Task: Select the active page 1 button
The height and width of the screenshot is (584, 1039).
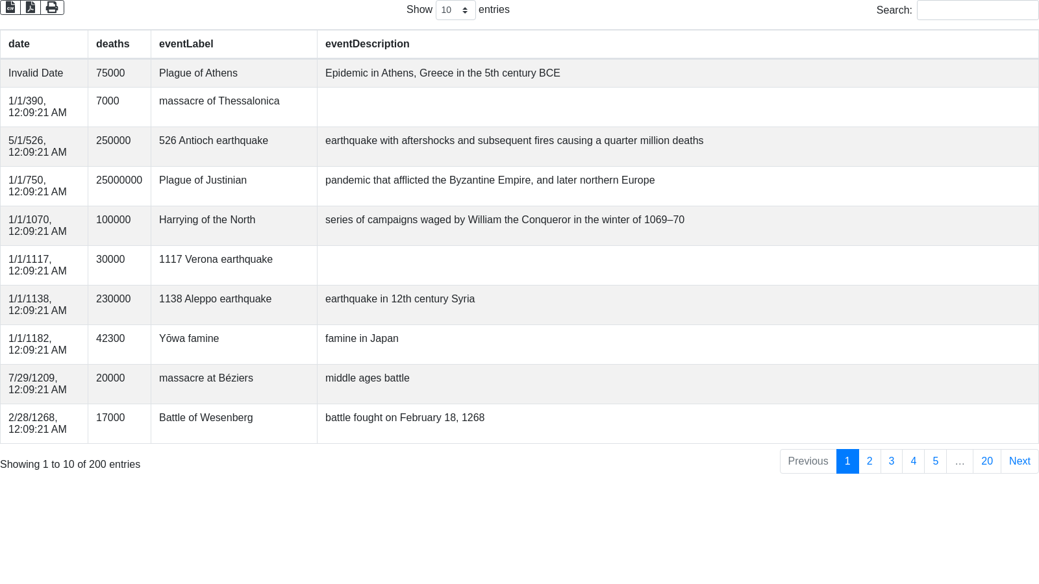Action: pos(847,461)
